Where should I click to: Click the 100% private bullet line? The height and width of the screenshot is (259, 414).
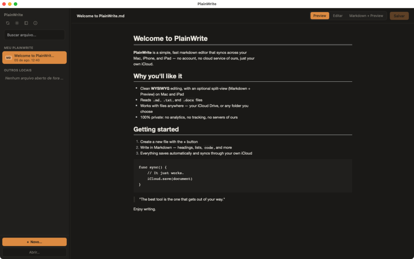pyautogui.click(x=189, y=117)
